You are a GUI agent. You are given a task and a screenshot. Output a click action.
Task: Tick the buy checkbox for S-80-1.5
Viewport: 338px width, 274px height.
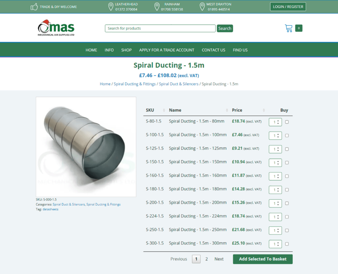point(287,122)
